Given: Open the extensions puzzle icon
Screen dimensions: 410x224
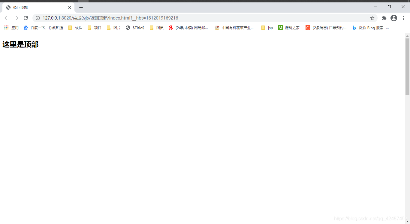Looking at the screenshot, I should (384, 18).
